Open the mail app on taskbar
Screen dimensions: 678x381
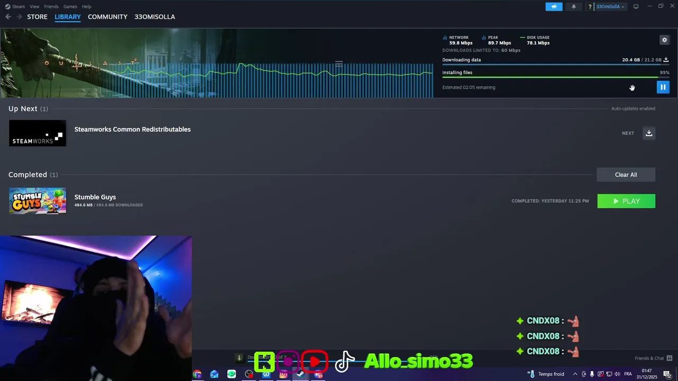click(214, 374)
